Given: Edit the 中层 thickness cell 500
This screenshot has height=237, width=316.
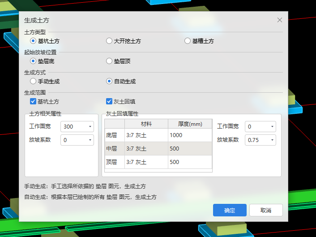Looking at the screenshot, I should pos(190,149).
